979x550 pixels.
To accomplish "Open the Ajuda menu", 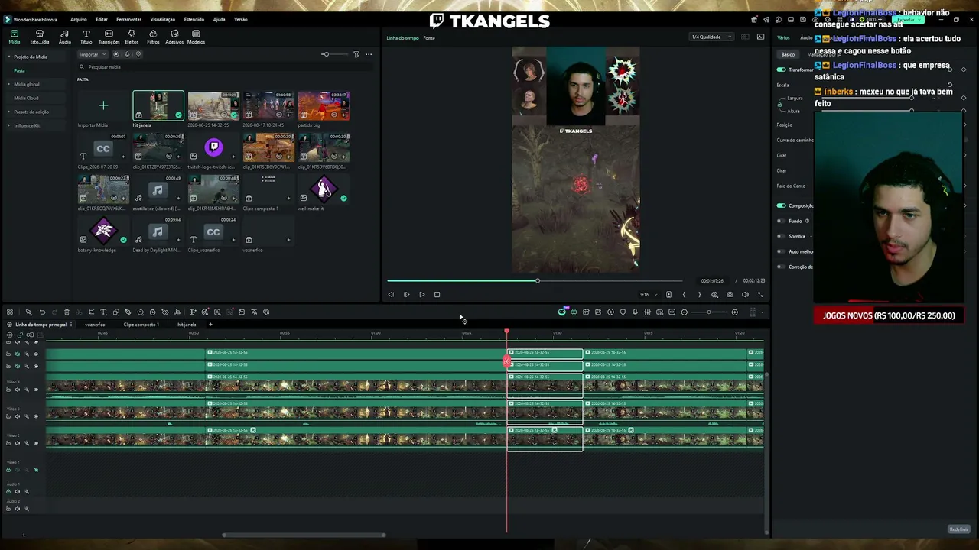I will pos(219,19).
